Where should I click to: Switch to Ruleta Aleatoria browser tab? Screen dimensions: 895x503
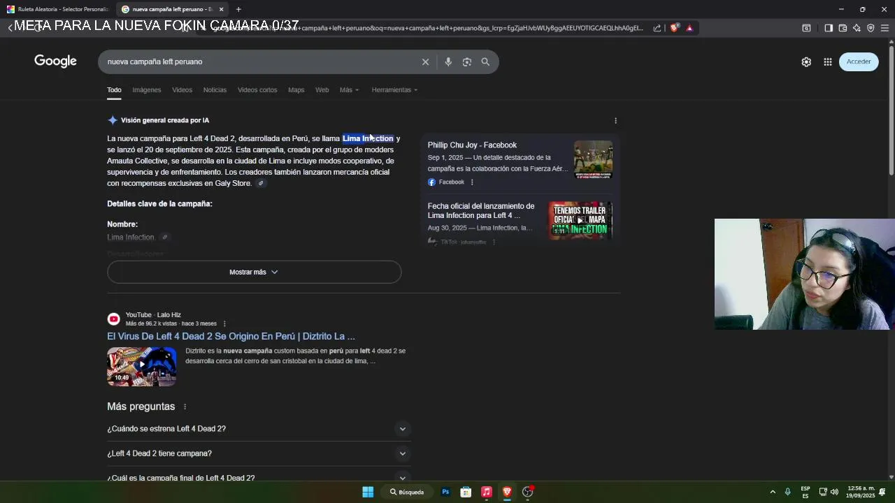point(57,9)
